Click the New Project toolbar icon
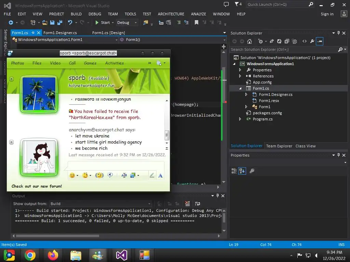 point(33,23)
